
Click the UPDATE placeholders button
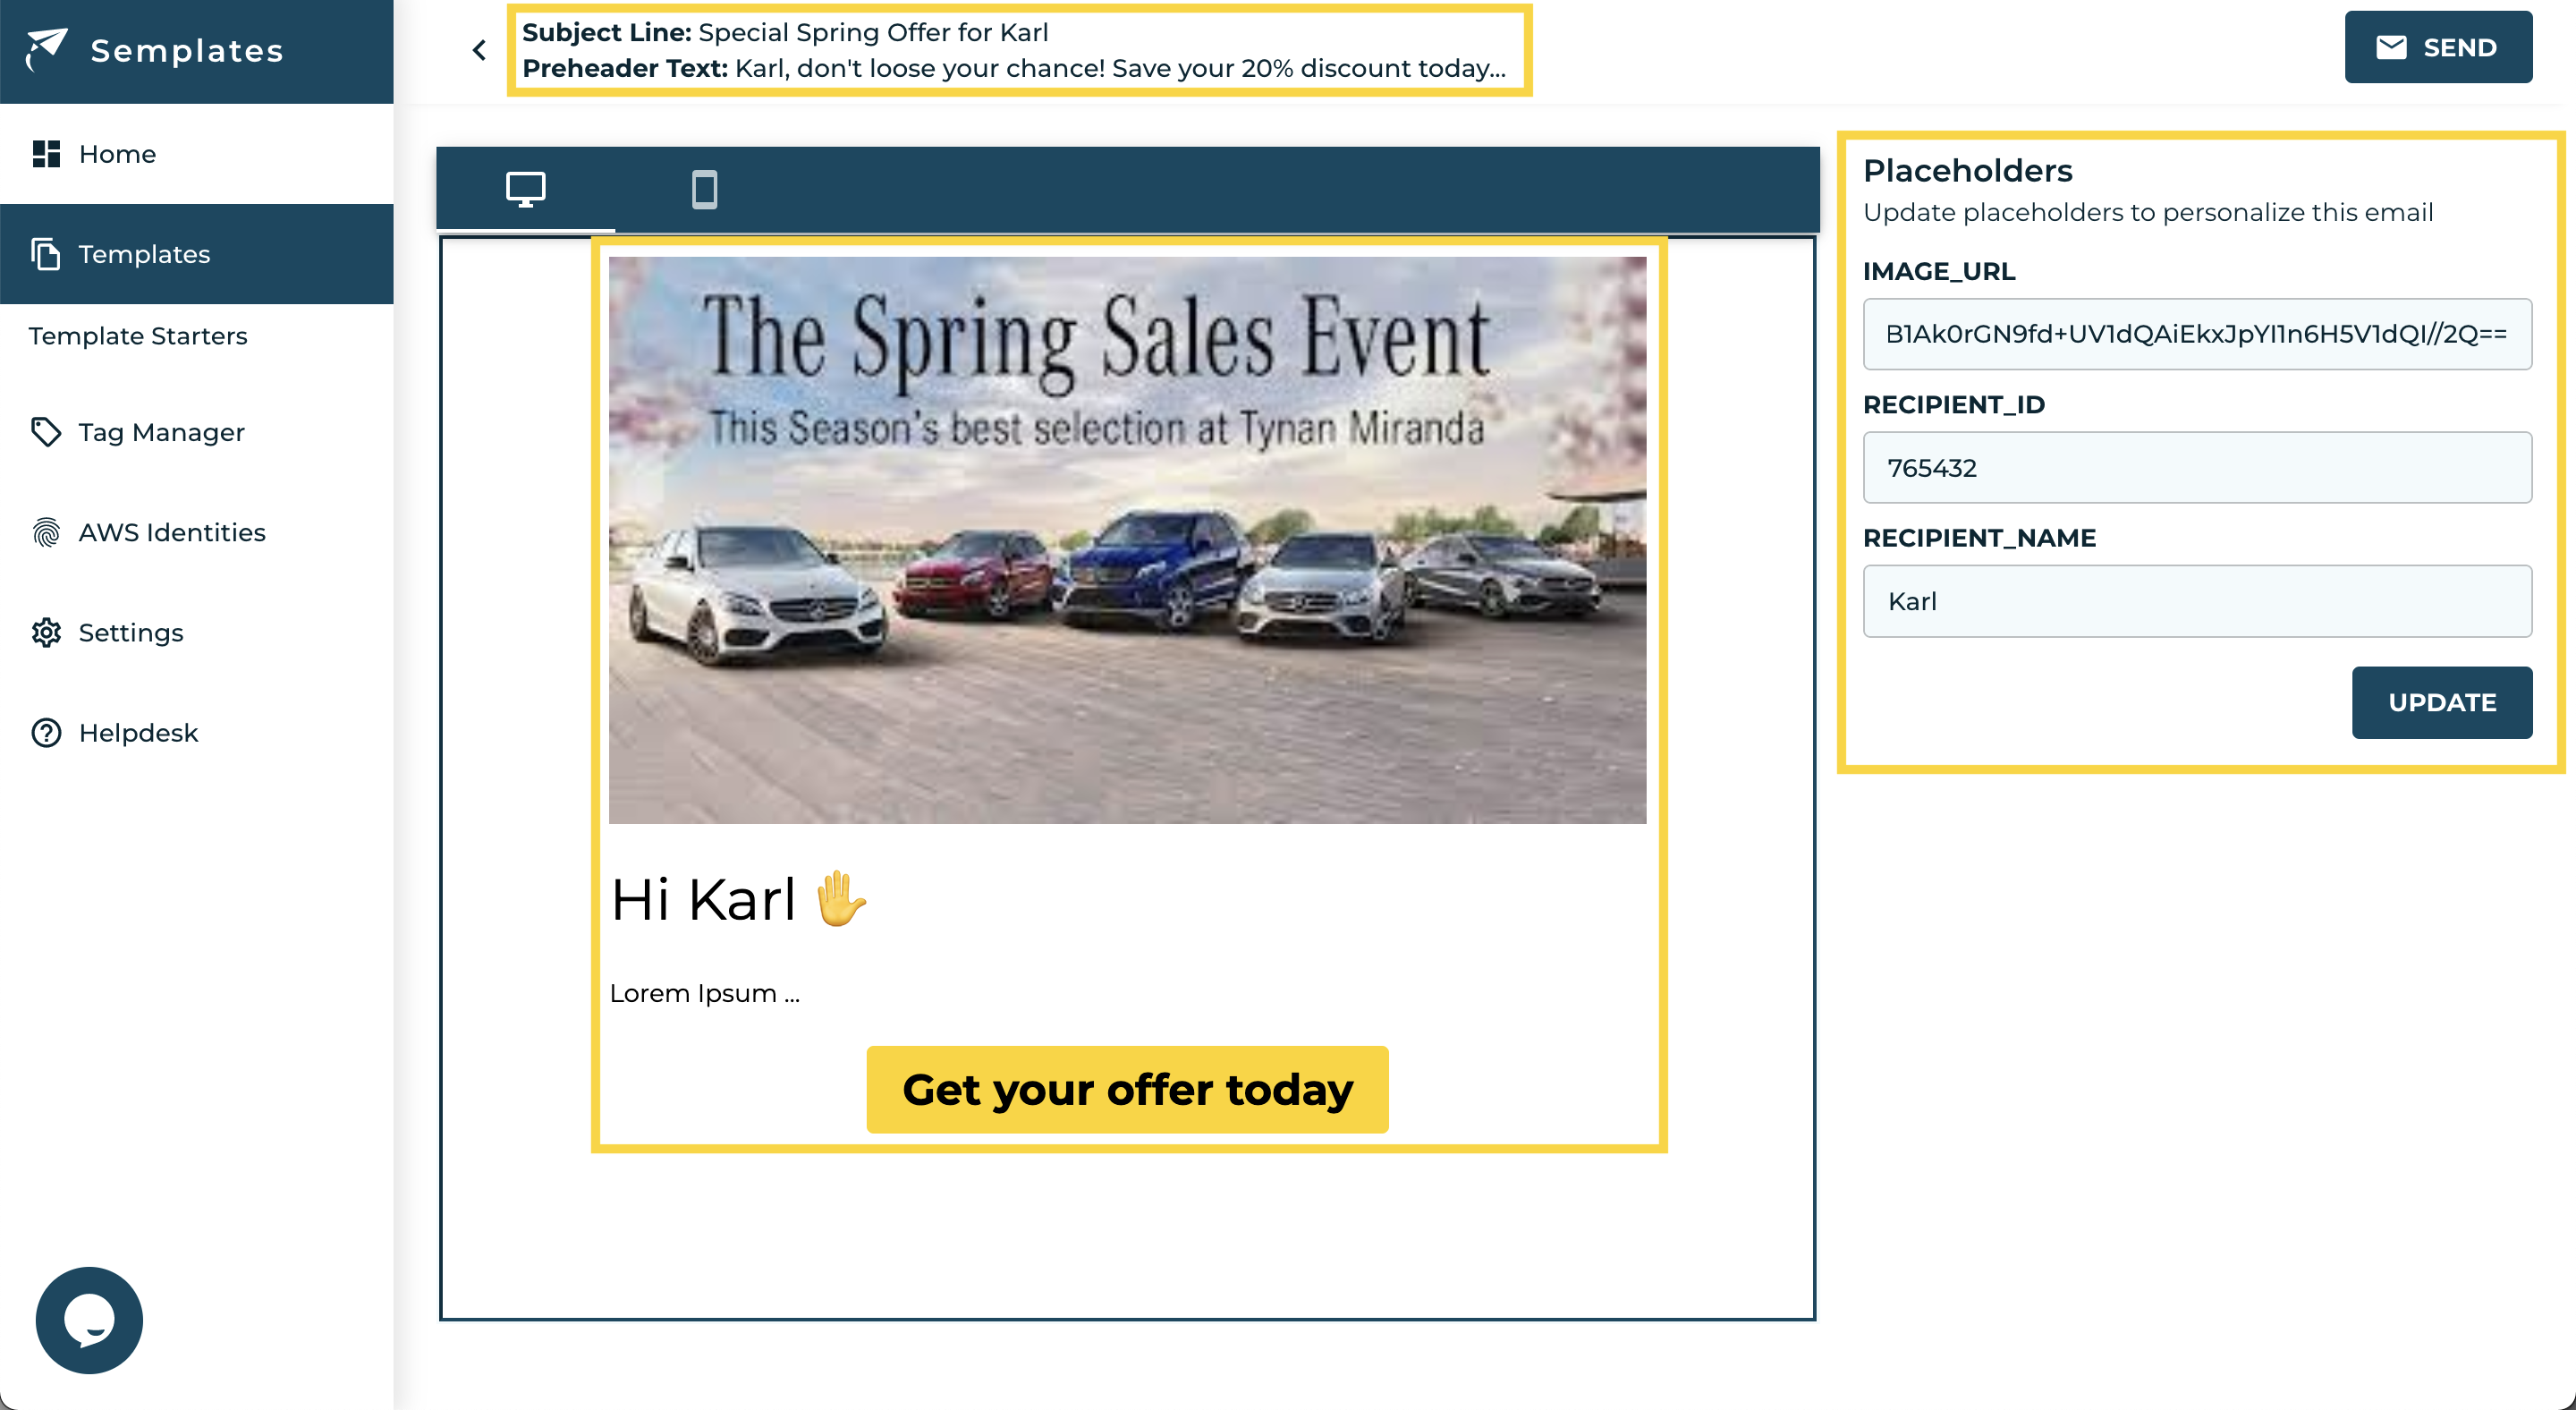click(2441, 702)
